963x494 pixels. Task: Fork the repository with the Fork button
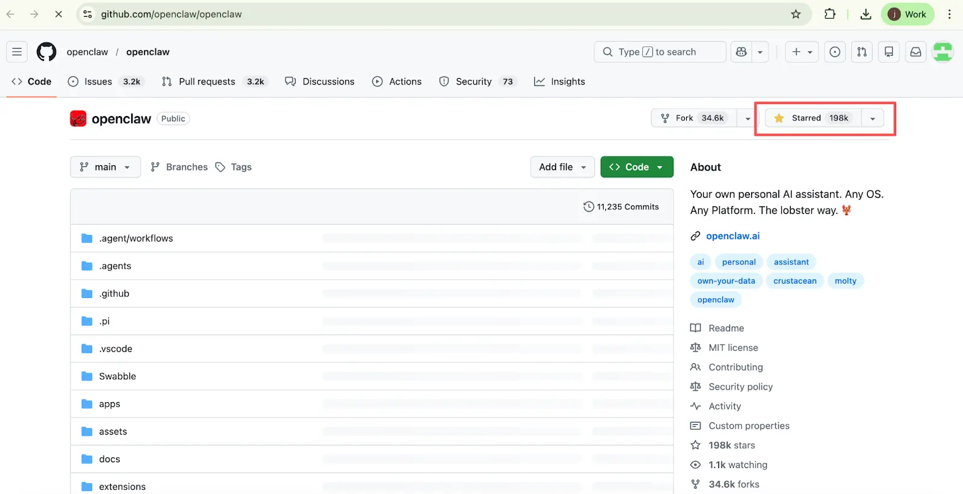694,118
